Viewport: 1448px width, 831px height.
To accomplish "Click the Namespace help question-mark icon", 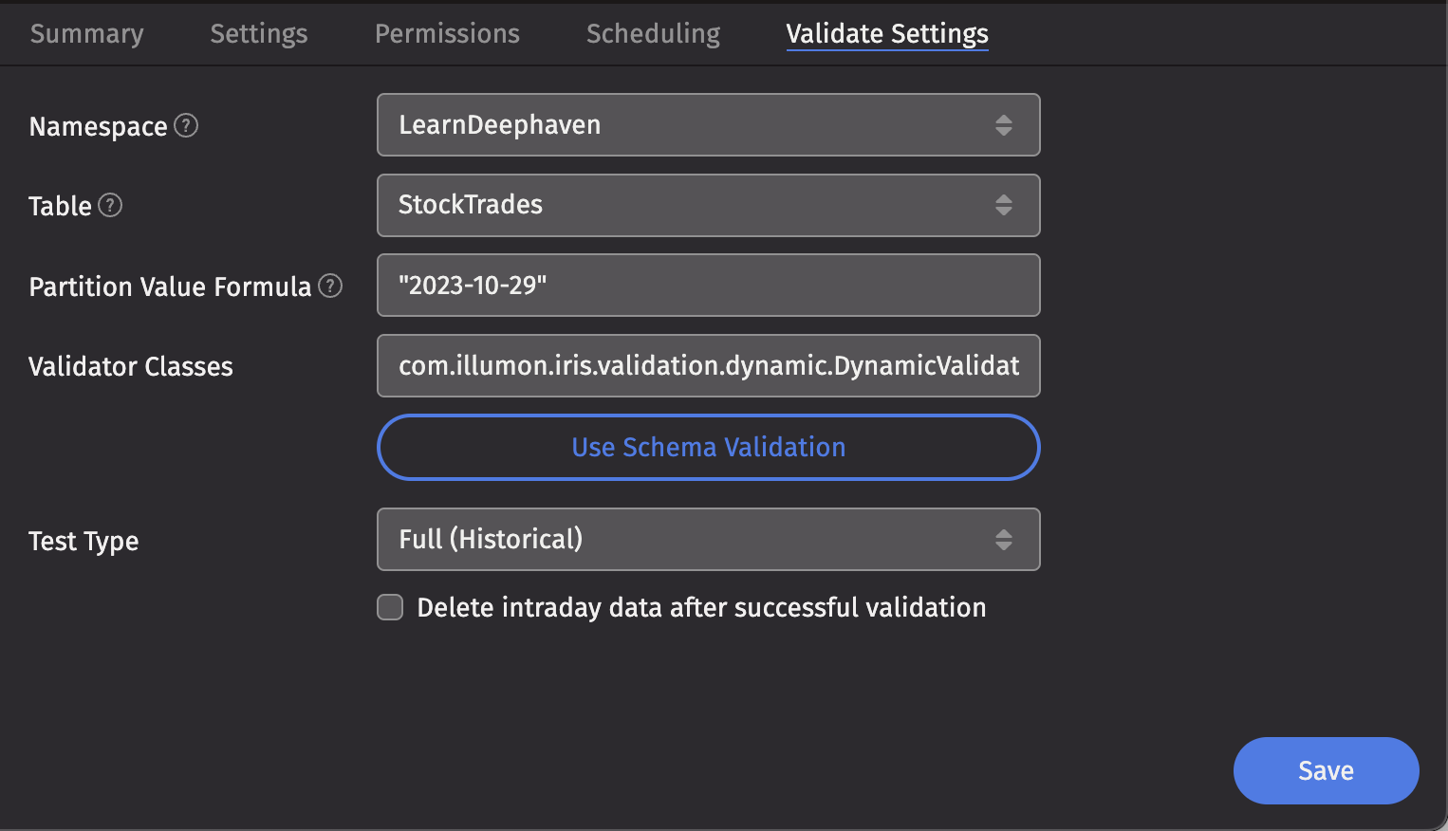I will click(x=187, y=125).
